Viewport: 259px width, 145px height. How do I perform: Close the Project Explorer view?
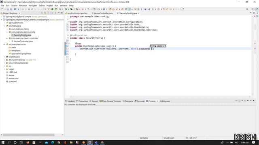tap(19, 13)
